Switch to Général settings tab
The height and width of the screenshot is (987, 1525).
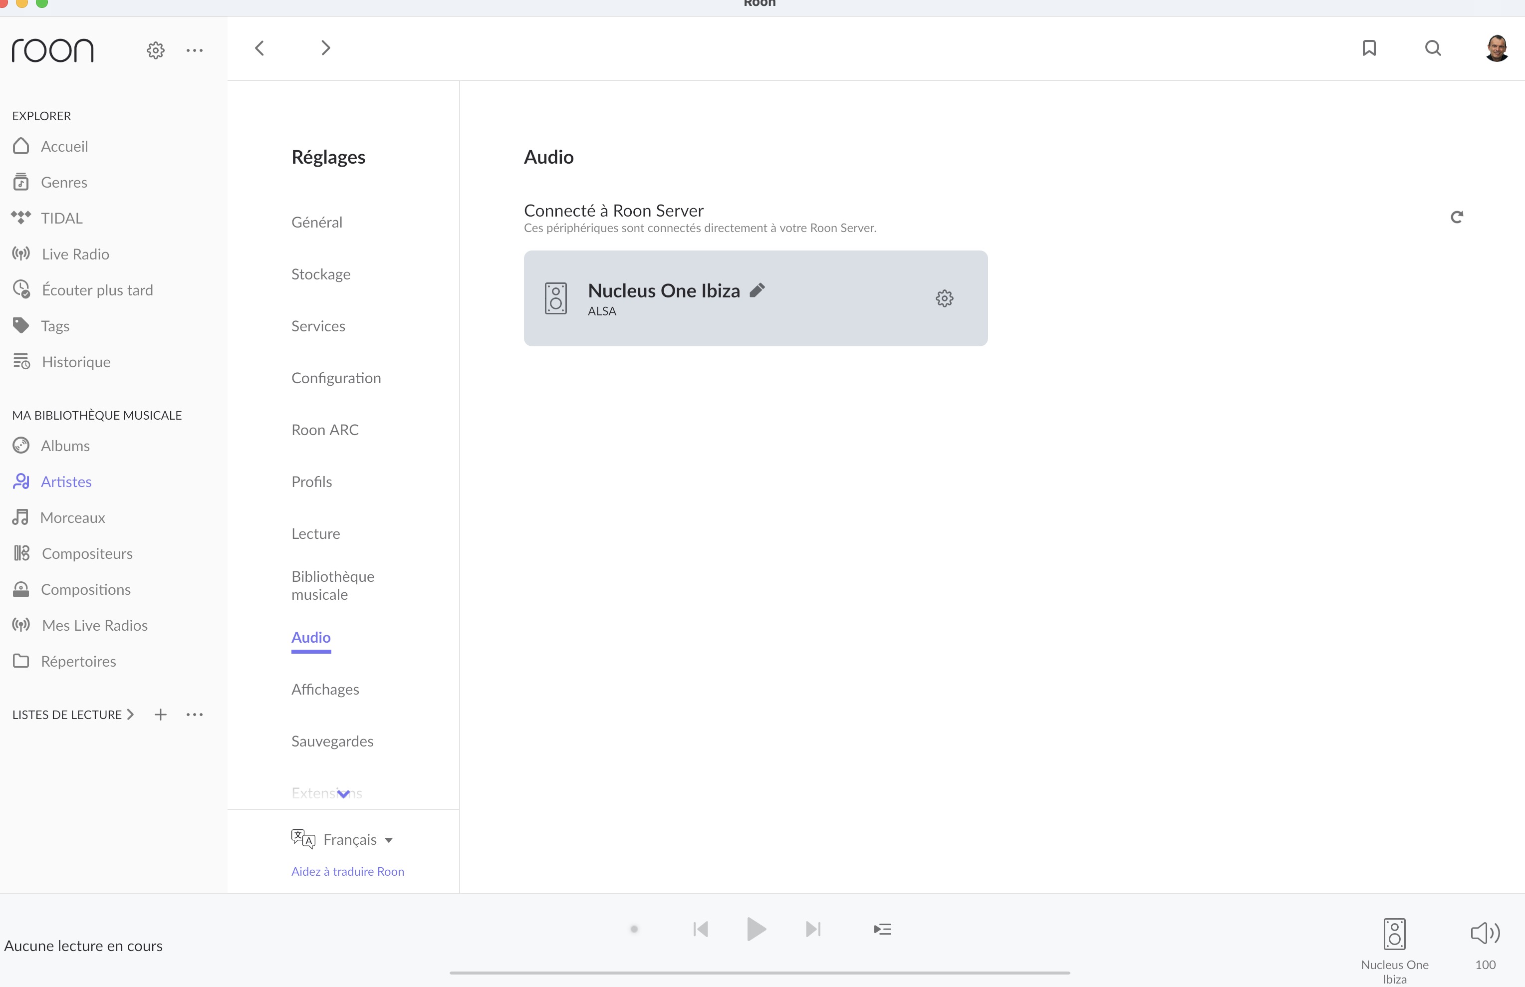[317, 222]
